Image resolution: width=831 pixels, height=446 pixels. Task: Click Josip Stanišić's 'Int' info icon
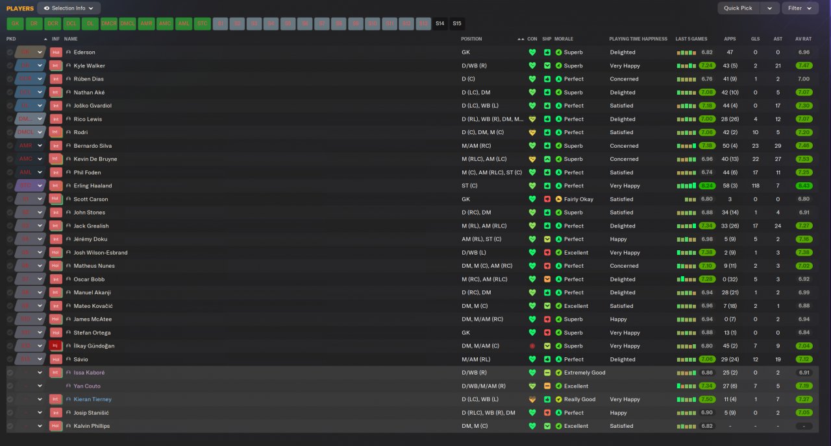56,412
